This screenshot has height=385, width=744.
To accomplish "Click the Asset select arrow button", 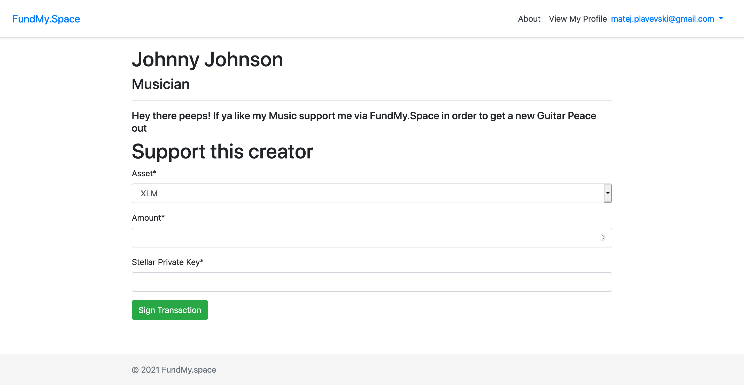I will click(608, 193).
